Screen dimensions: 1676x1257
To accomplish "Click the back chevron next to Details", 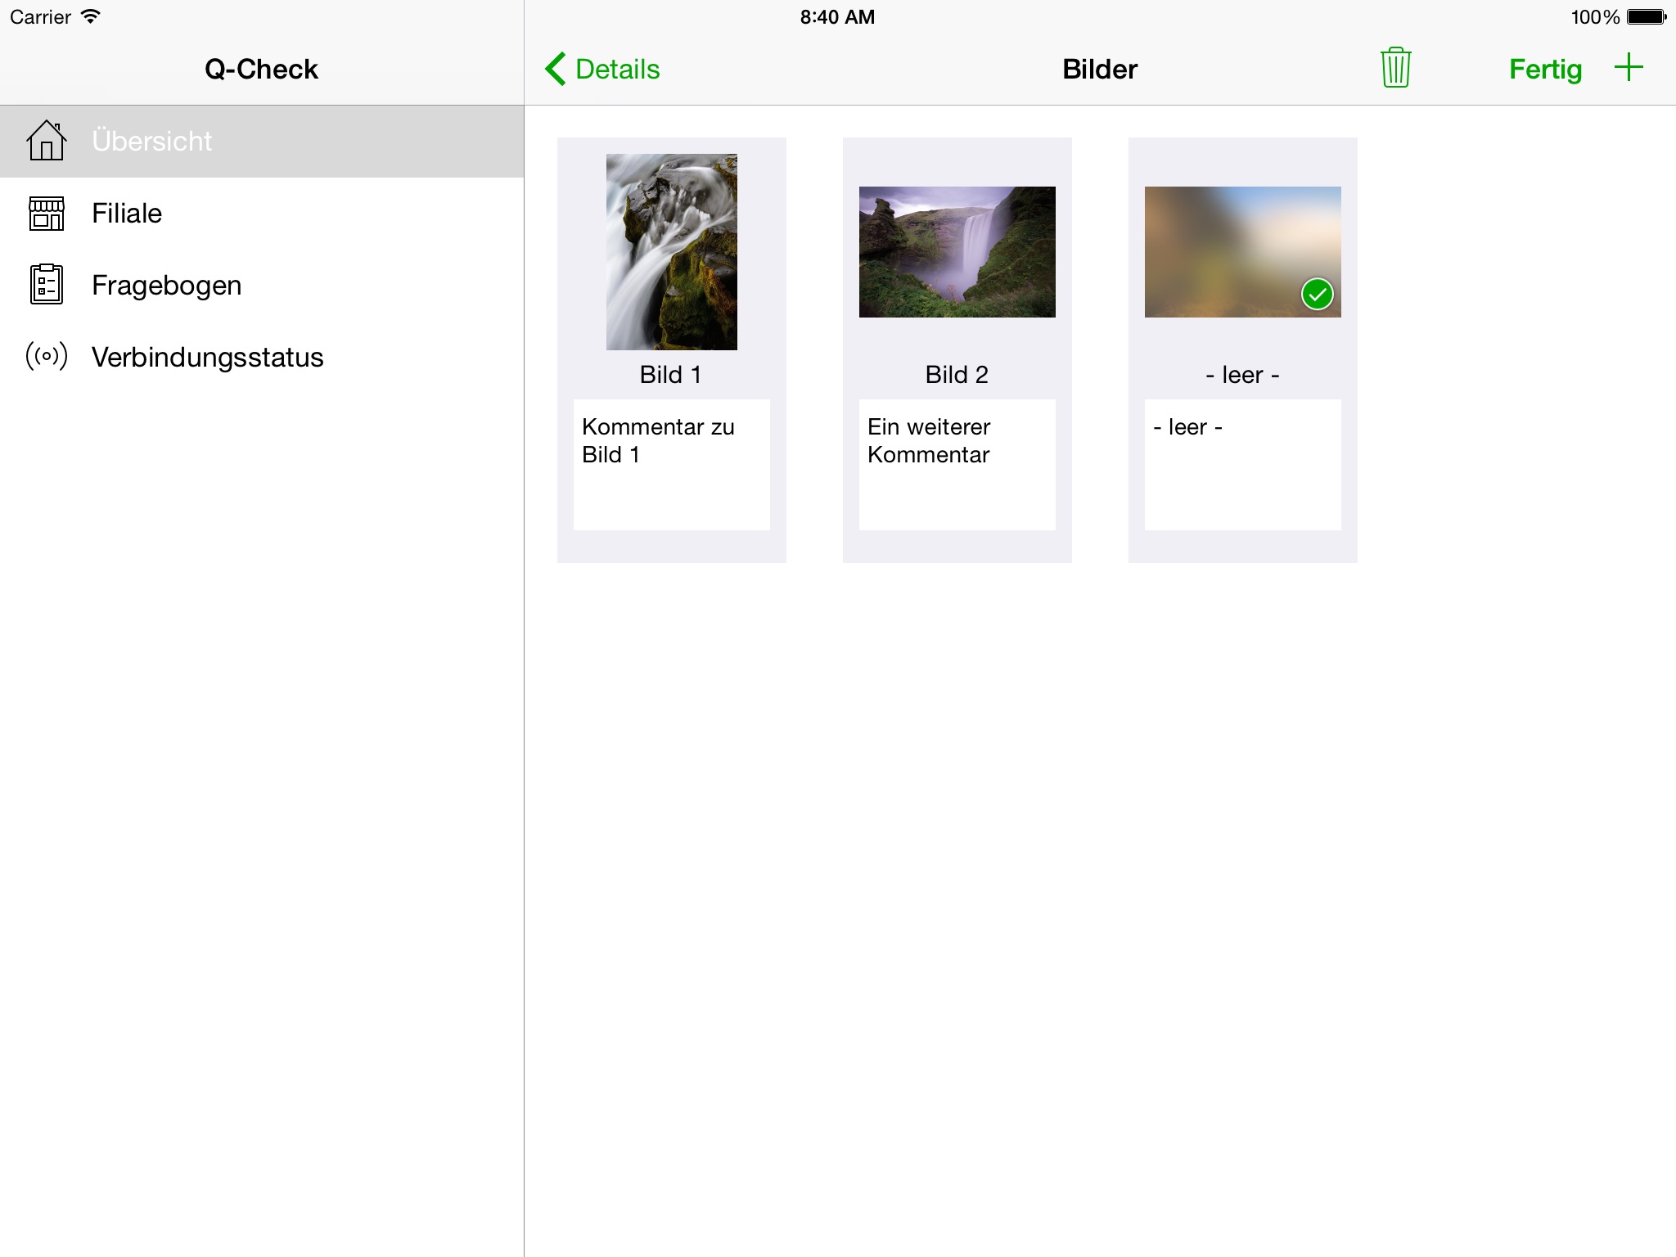I will pyautogui.click(x=556, y=69).
